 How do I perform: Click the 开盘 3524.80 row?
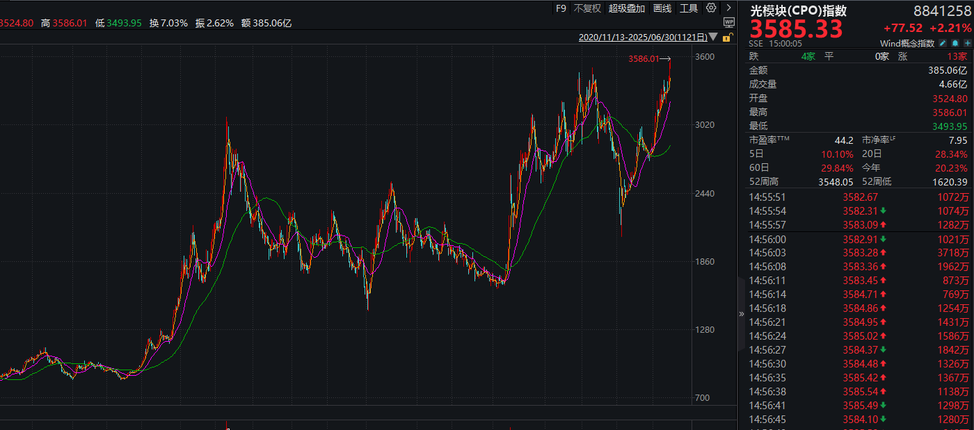(858, 98)
